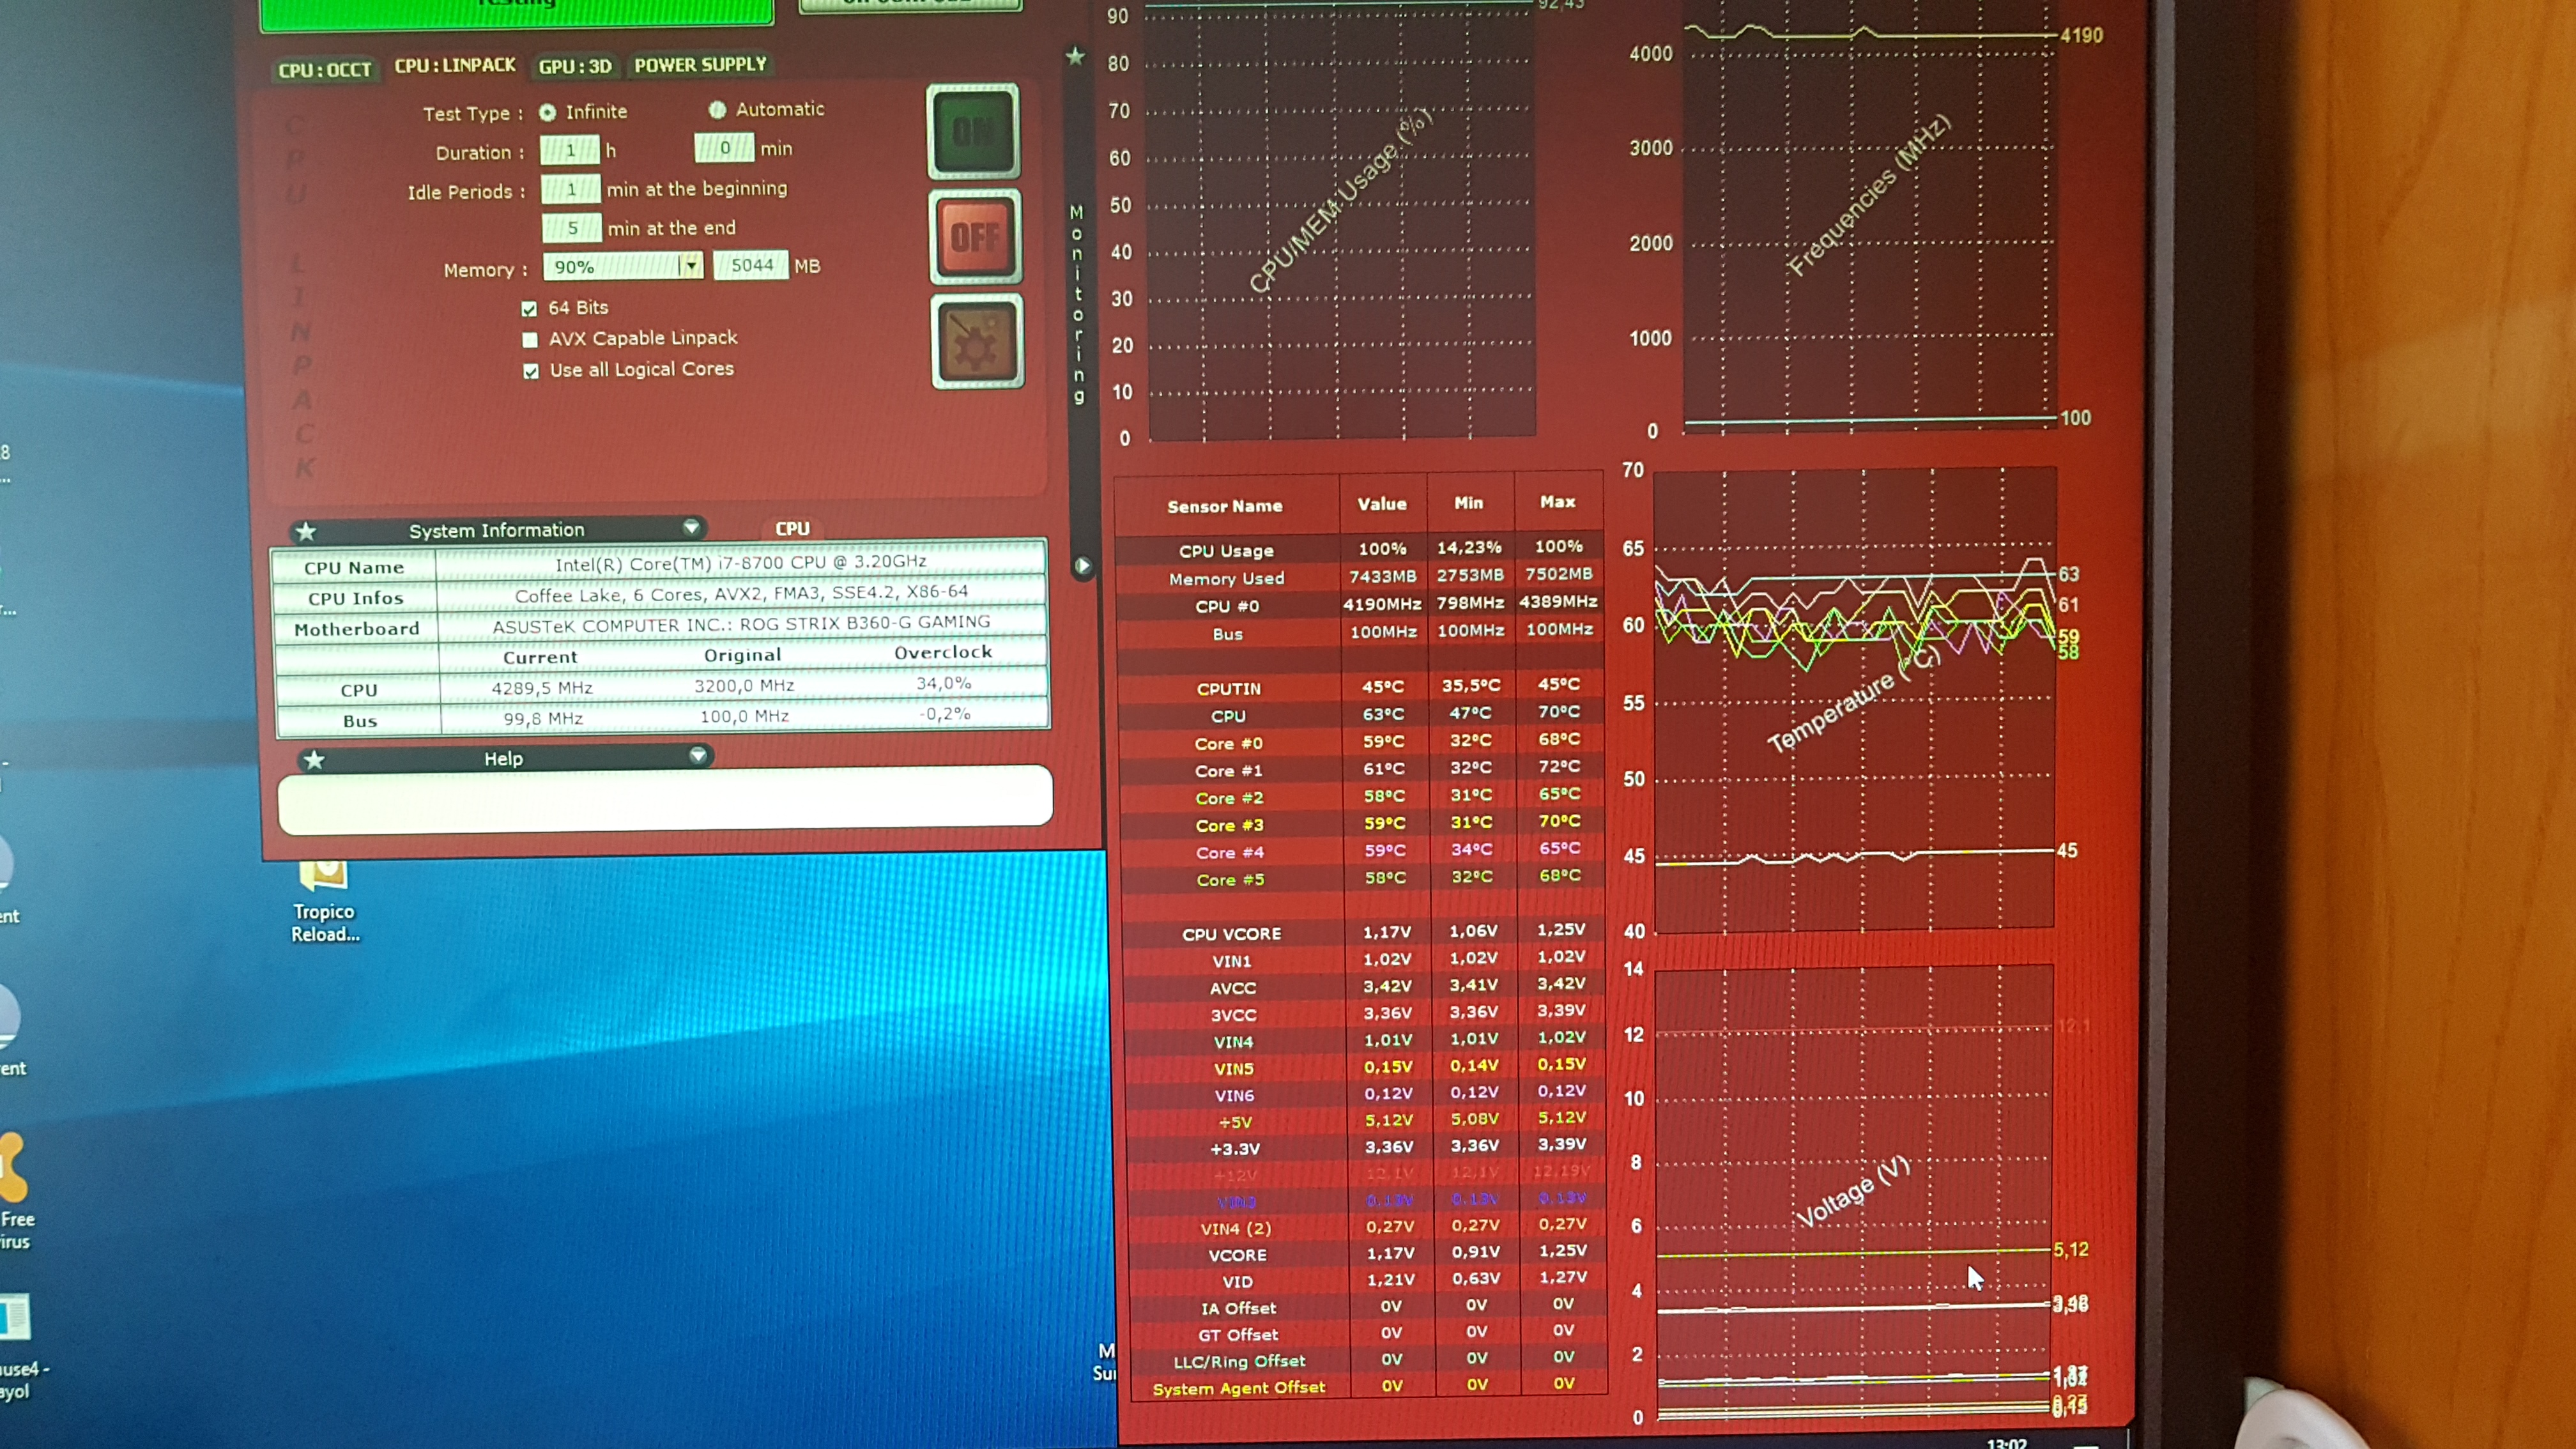2576x1449 pixels.
Task: Select the Automatic test type
Action: [717, 110]
